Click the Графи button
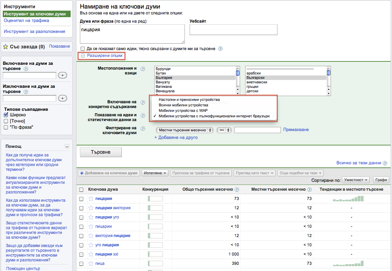The height and width of the screenshot is (271, 392). pos(381,180)
